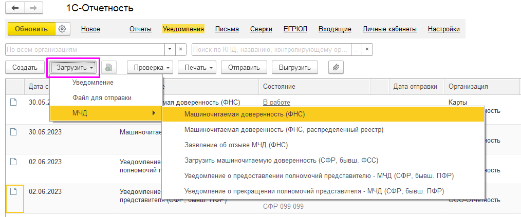This screenshot has width=521, height=217.
Task: Click the grayed document icon beside Загрузить
Action: tap(108, 67)
